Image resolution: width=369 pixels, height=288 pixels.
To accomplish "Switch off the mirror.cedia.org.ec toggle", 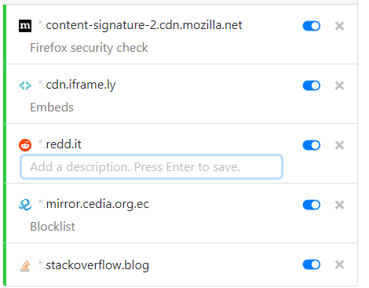I will click(x=312, y=205).
